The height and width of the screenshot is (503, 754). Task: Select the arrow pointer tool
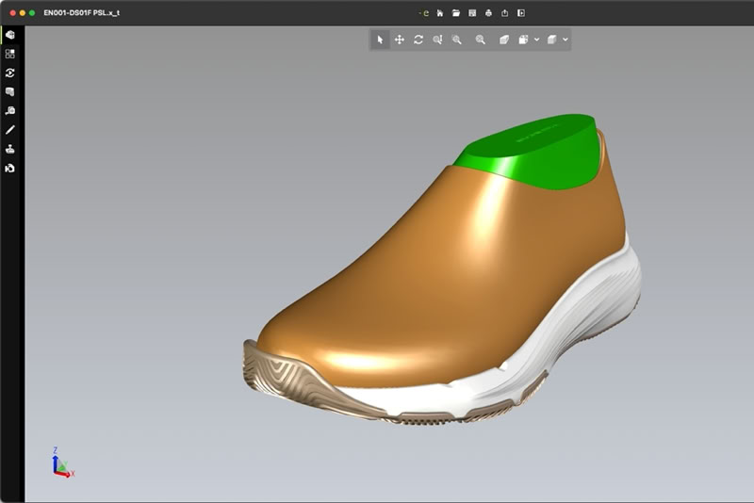[381, 40]
